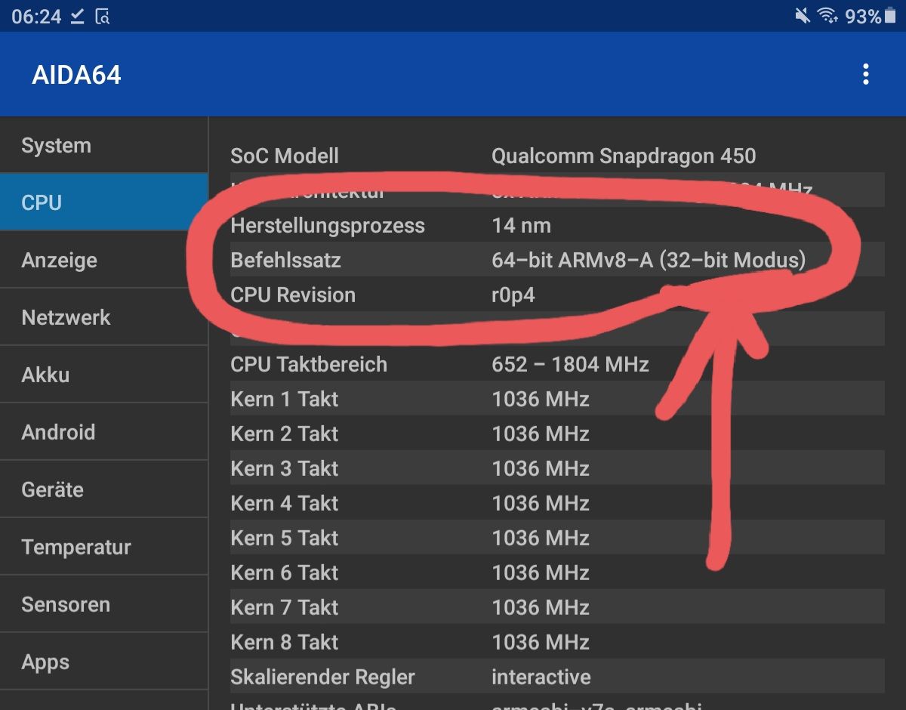Go to the Netzwerk section

tap(104, 317)
